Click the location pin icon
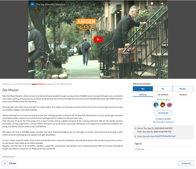The height and width of the screenshot is (169, 196). (x=135, y=136)
